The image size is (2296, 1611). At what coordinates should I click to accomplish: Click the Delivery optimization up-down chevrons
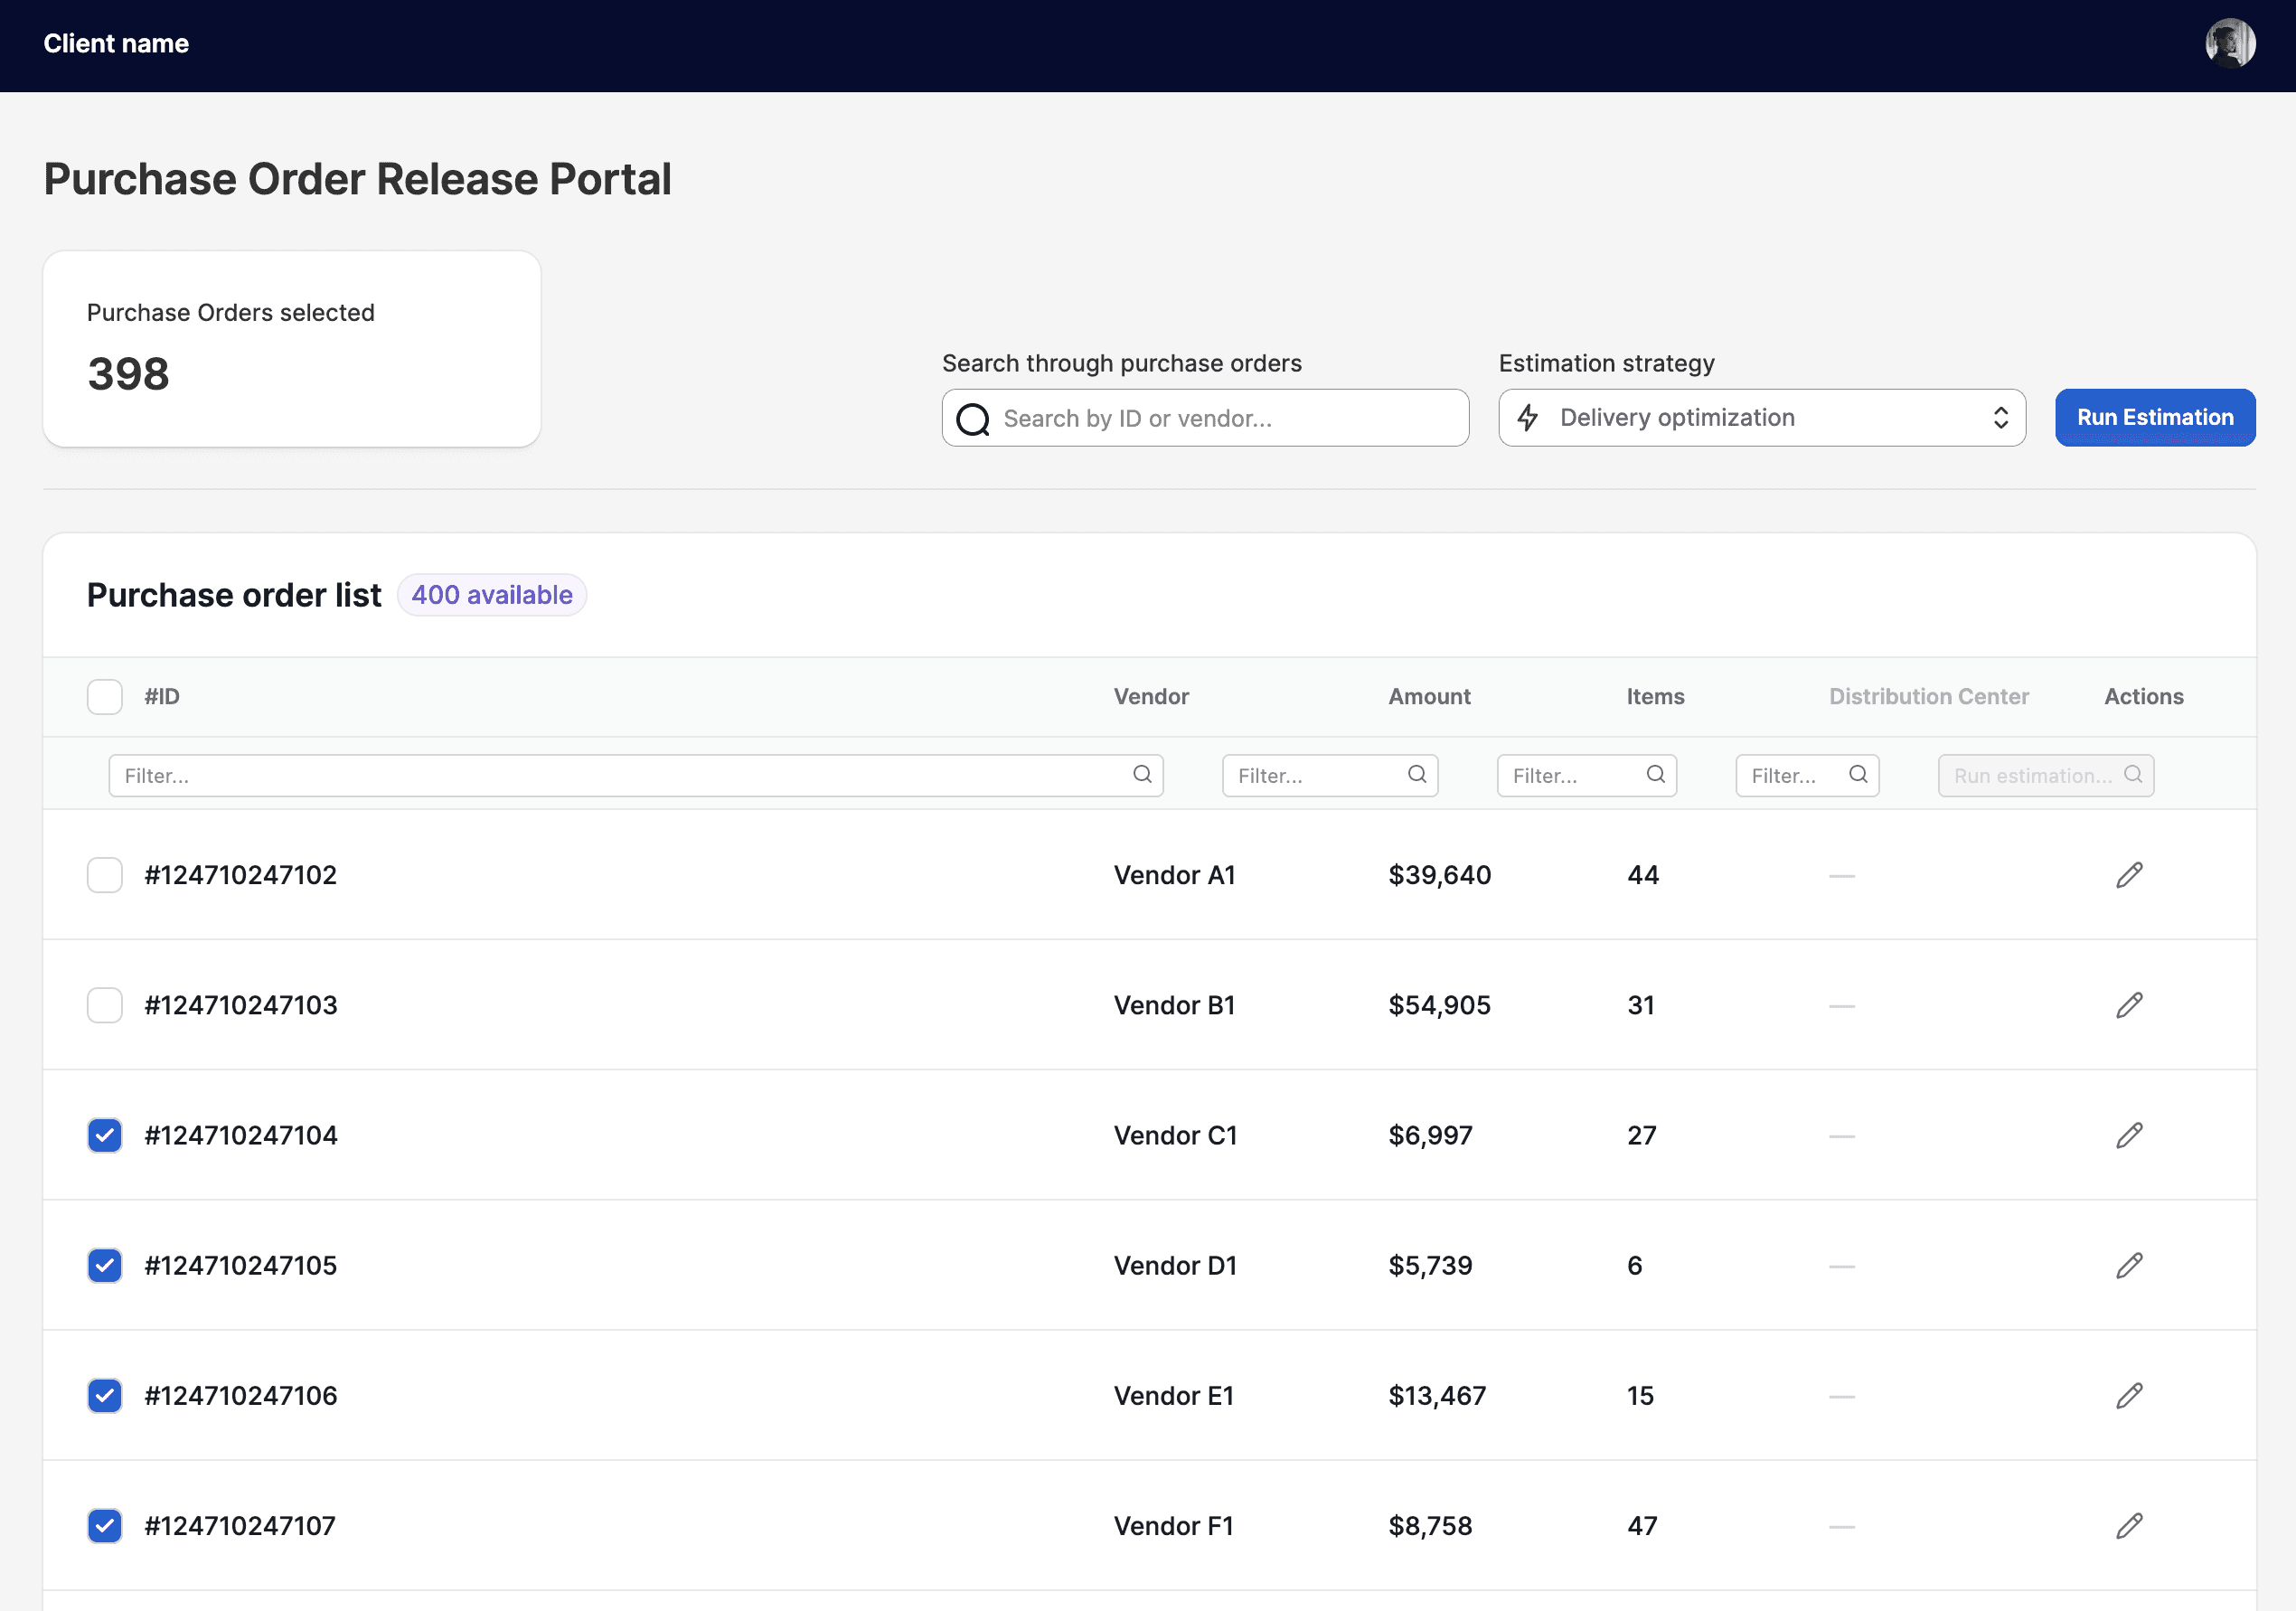click(2000, 418)
